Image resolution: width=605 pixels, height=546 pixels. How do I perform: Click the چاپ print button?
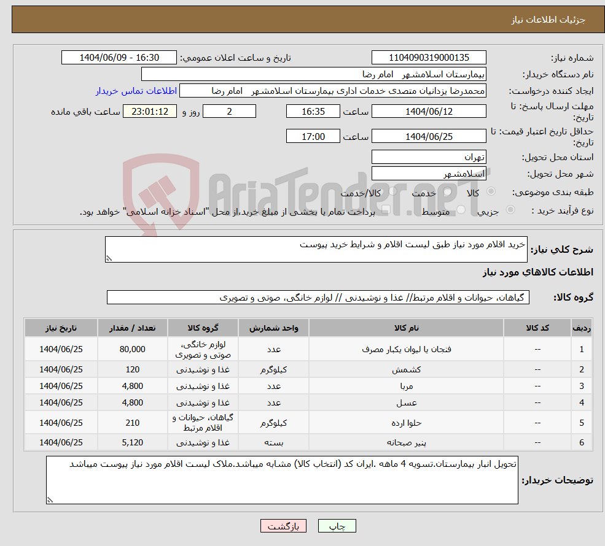click(335, 526)
